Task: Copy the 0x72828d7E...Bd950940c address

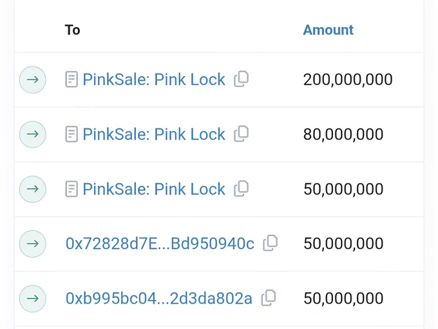Action: pyautogui.click(x=270, y=243)
